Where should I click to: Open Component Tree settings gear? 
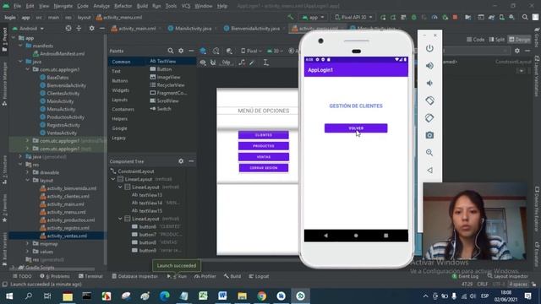[181, 161]
